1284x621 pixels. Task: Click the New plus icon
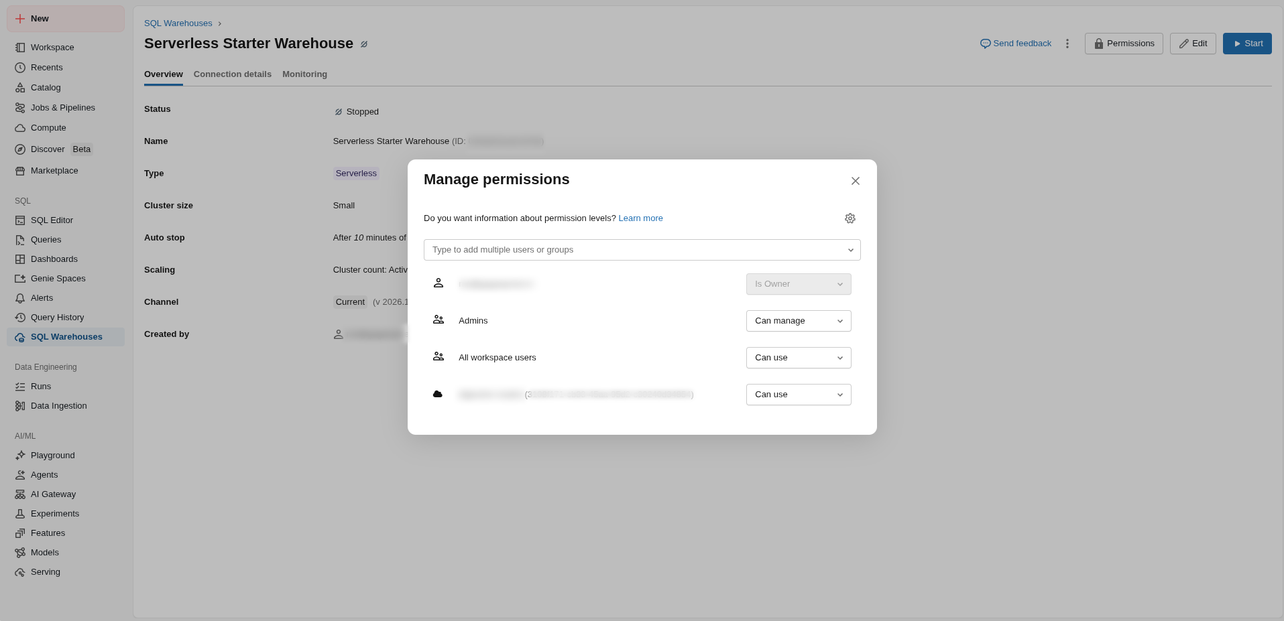point(20,19)
